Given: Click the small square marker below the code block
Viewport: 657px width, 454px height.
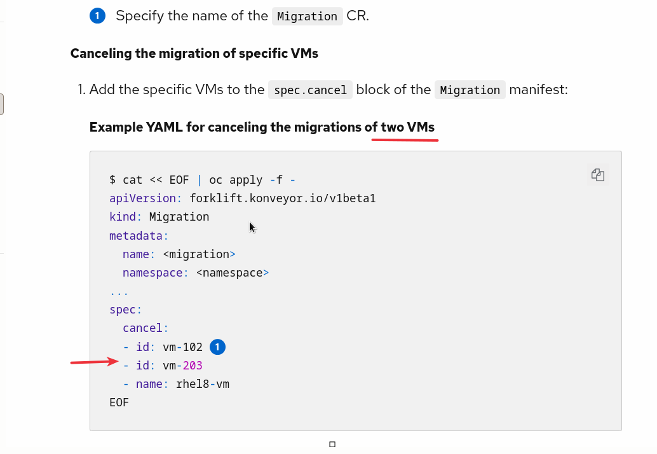Looking at the screenshot, I should 332,444.
